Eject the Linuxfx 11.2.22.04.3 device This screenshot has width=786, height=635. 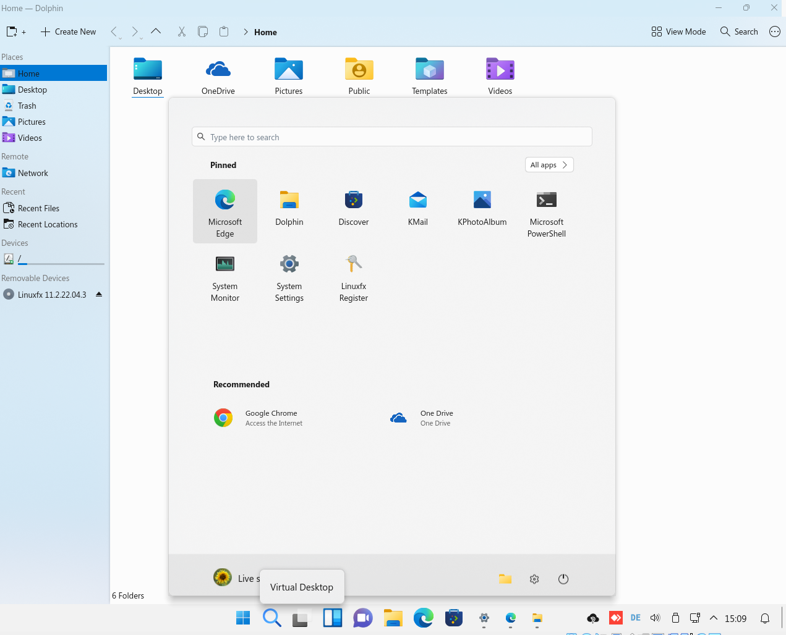point(99,295)
